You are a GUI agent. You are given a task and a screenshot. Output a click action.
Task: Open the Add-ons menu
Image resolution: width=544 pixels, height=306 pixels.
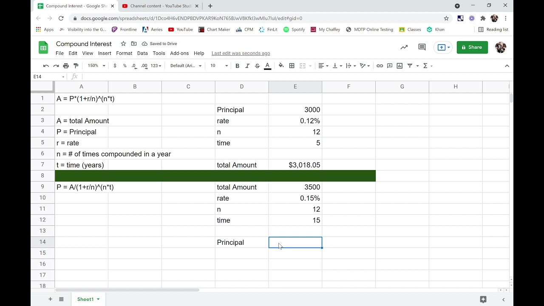pyautogui.click(x=179, y=53)
